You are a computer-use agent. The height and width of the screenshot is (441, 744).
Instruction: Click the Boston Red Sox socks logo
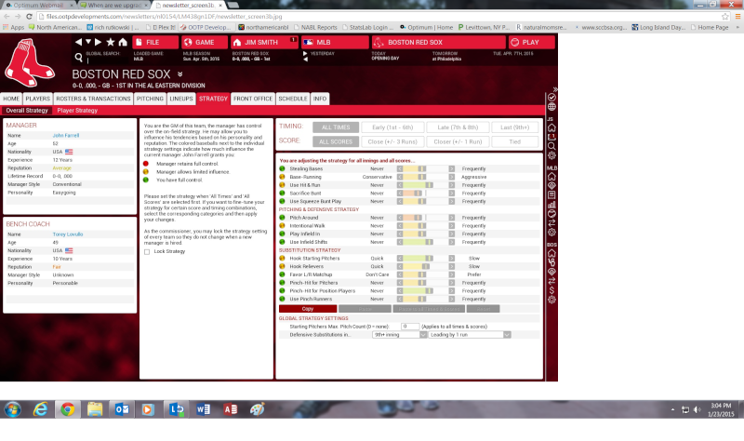click(30, 63)
